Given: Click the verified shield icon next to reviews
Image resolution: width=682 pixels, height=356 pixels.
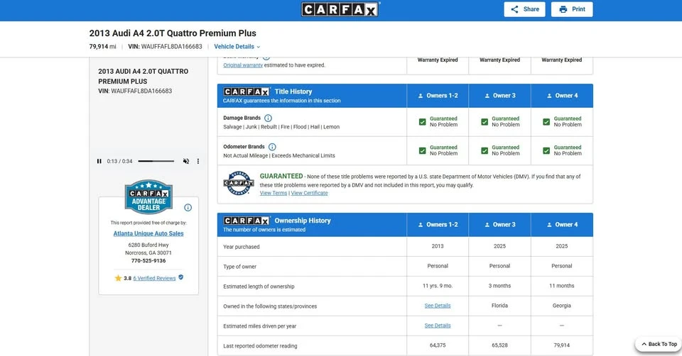Looking at the screenshot, I should [181, 277].
